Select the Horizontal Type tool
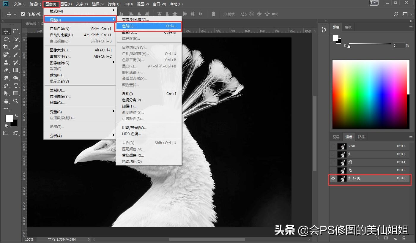 click(16, 86)
